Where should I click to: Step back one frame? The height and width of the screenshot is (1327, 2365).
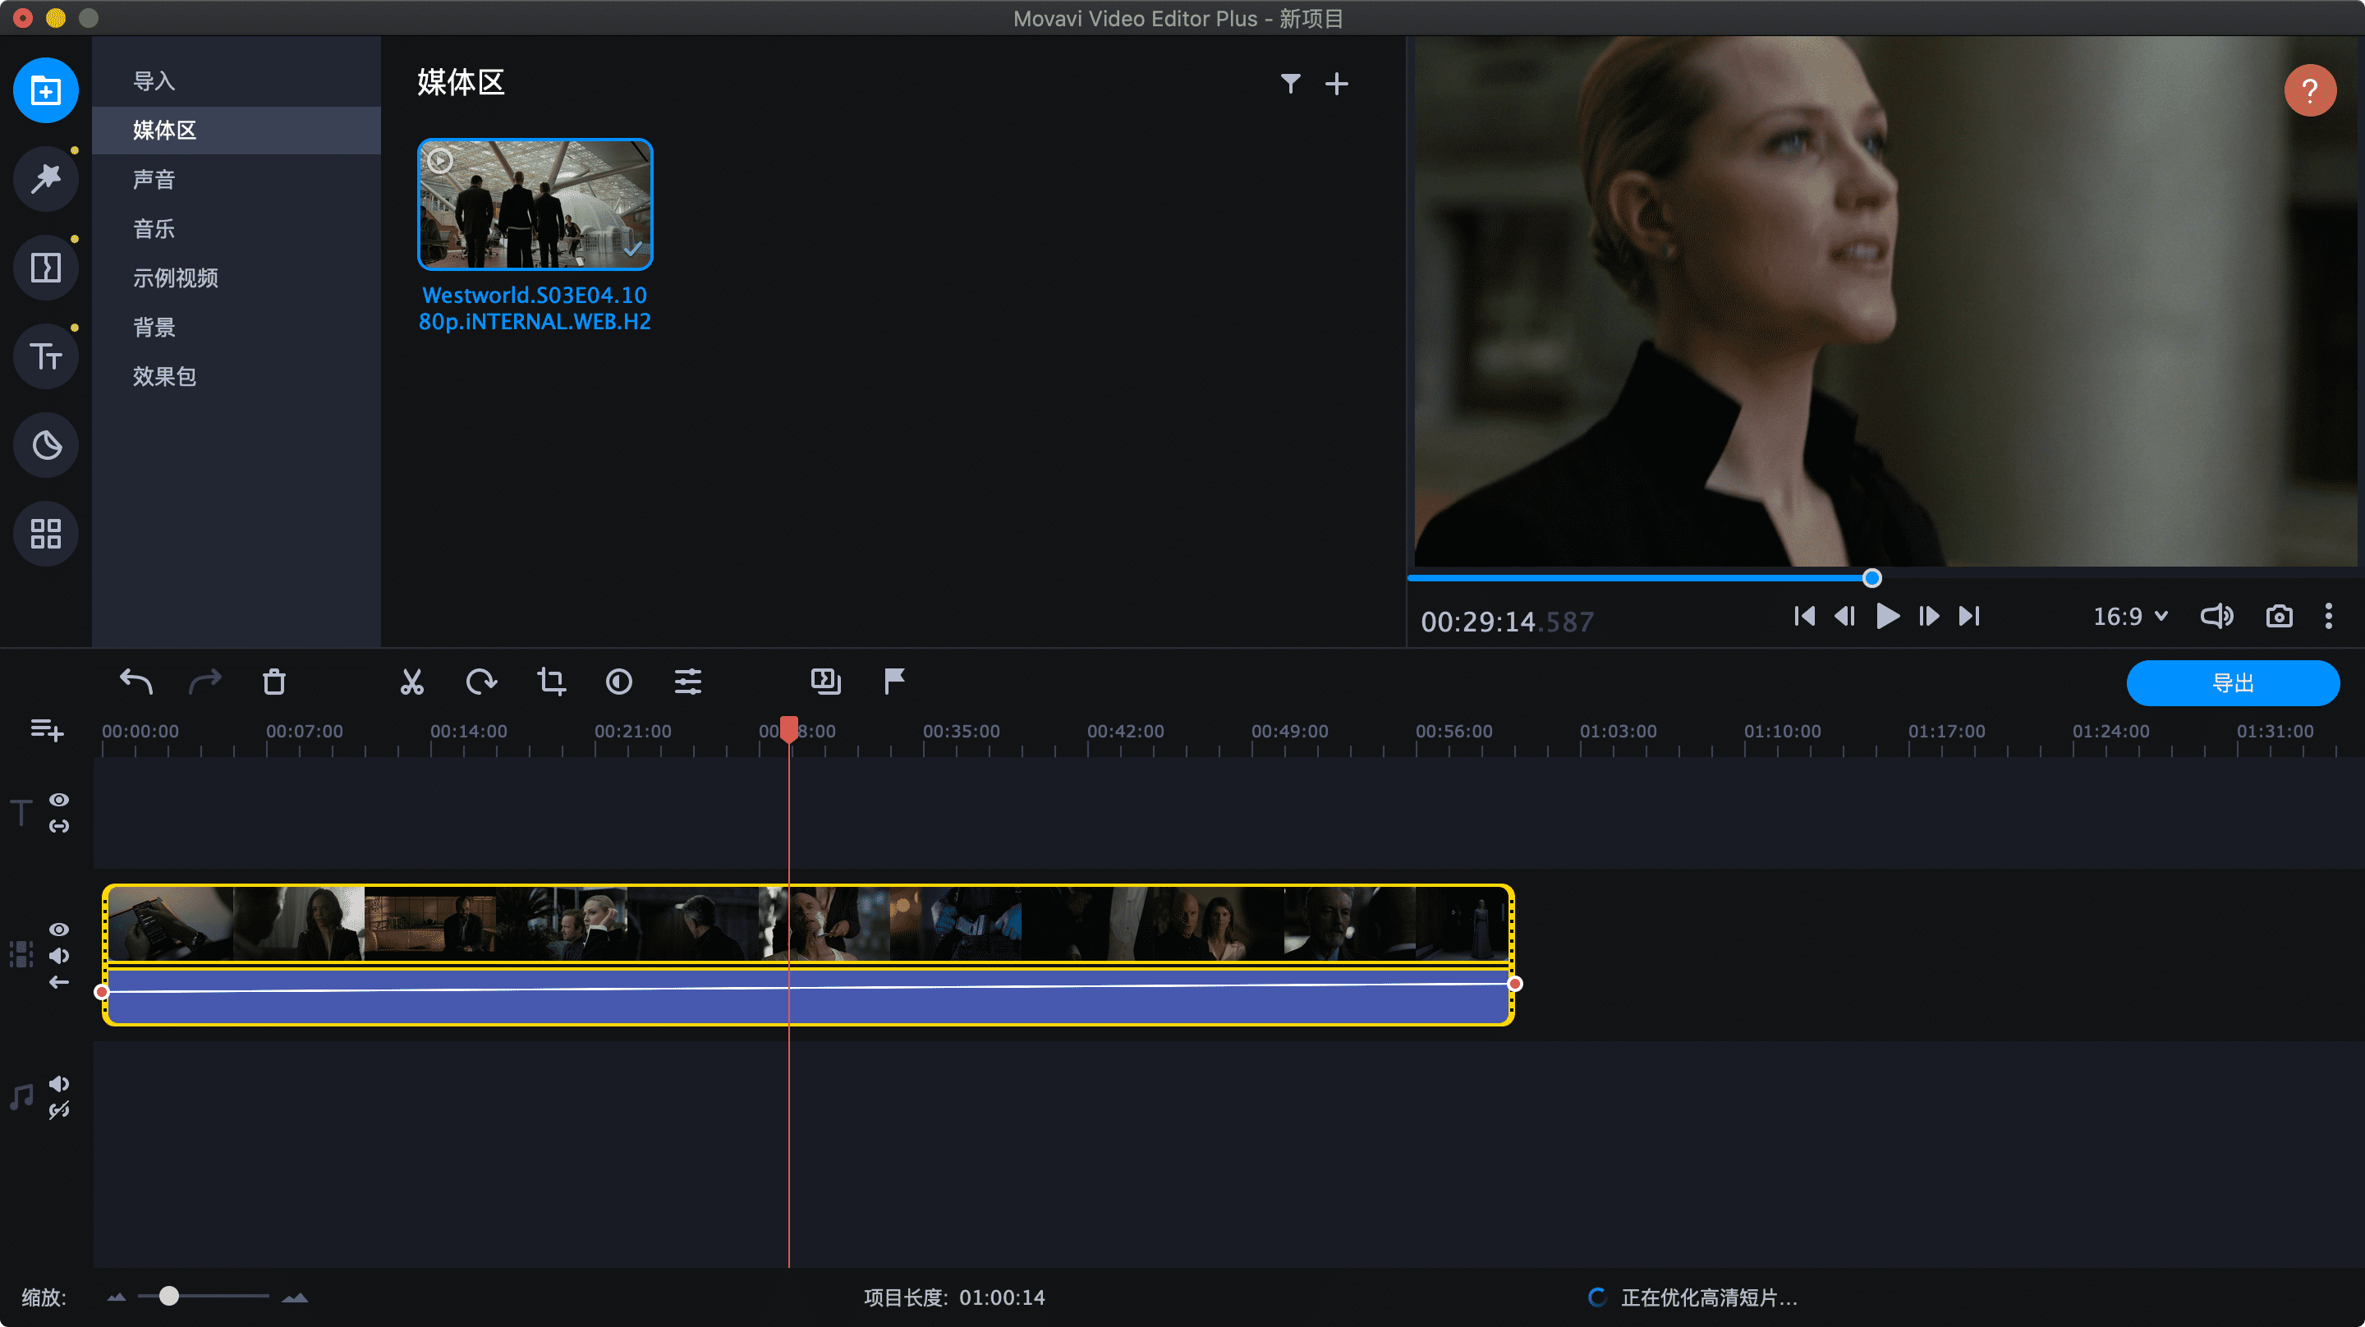coord(1844,616)
